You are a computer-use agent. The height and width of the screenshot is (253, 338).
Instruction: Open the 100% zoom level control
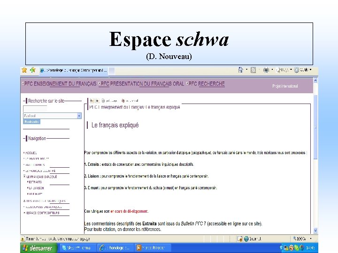click(x=302, y=239)
